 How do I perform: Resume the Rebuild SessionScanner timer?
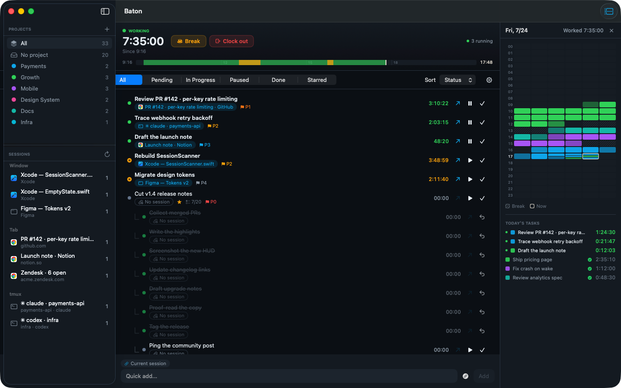[470, 160]
